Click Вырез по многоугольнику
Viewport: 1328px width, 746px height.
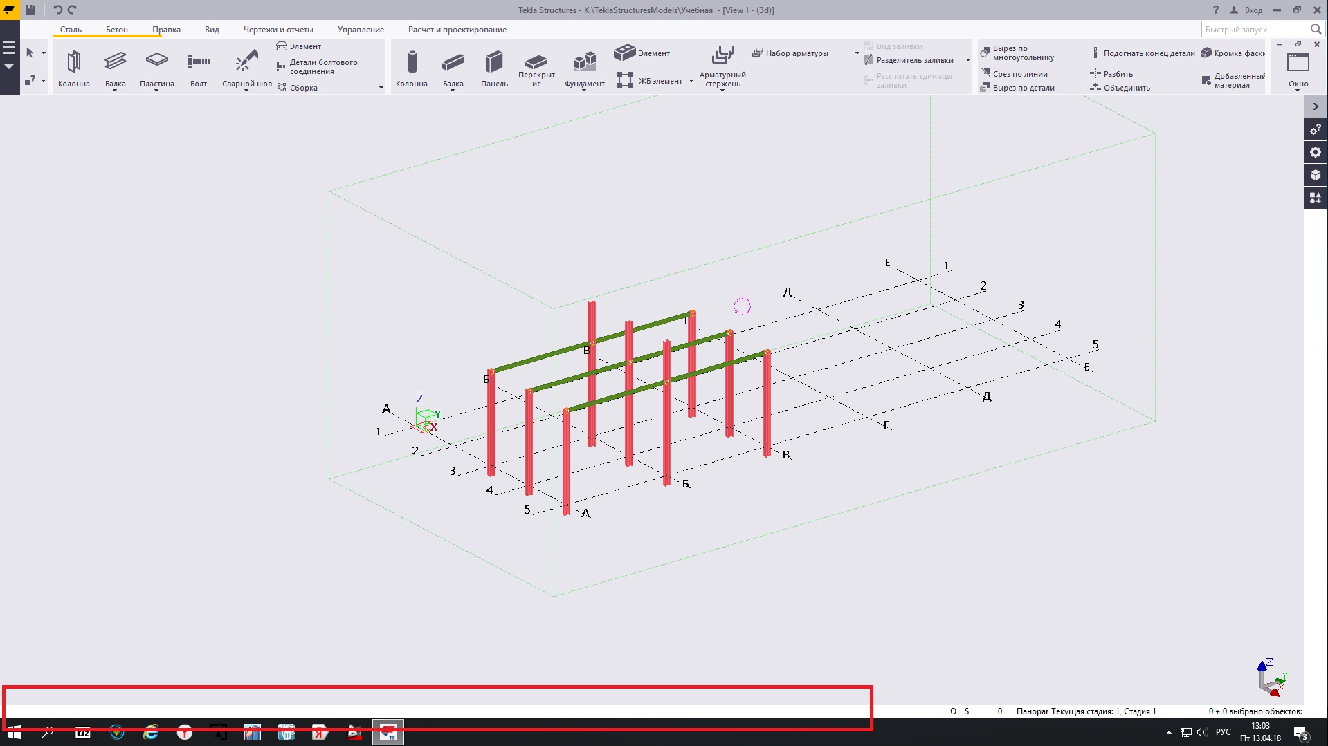1017,53
